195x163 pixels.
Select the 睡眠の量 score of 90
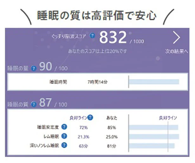coord(46,66)
